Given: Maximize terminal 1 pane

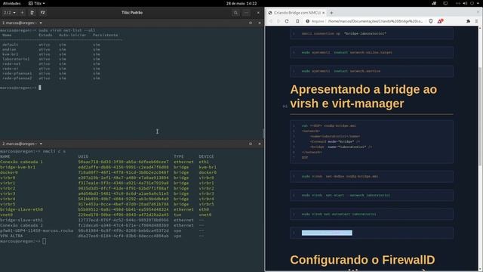Looking at the screenshot, I should [251, 23].
